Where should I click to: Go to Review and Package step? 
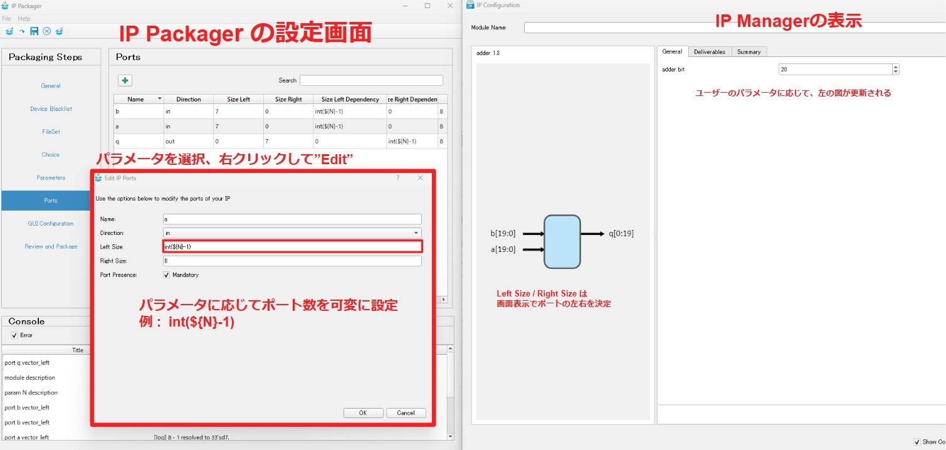tap(51, 246)
